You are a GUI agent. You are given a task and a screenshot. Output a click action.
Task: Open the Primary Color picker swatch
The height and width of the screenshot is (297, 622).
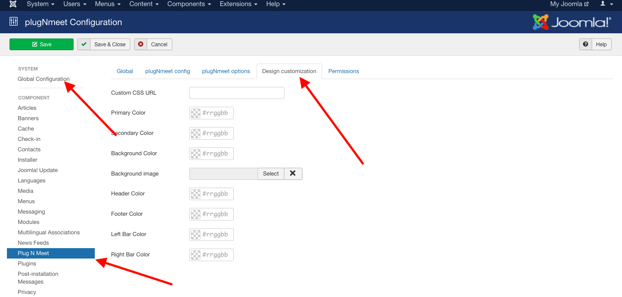click(x=195, y=113)
